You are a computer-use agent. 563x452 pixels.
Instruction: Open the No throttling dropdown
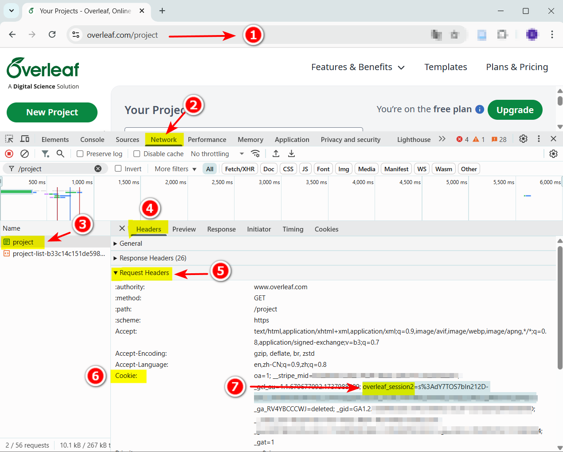coord(217,153)
